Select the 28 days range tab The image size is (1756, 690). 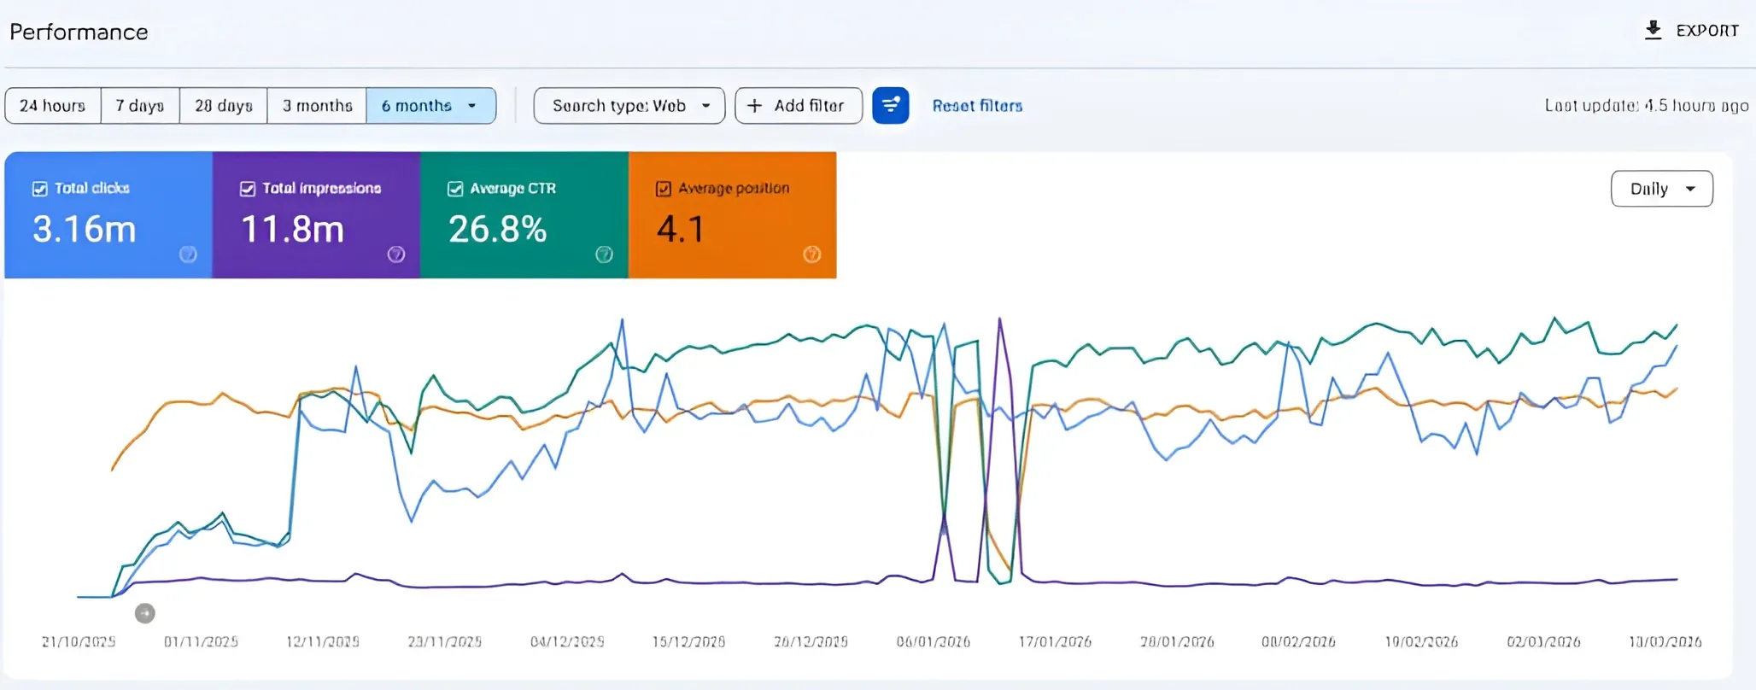pos(224,106)
